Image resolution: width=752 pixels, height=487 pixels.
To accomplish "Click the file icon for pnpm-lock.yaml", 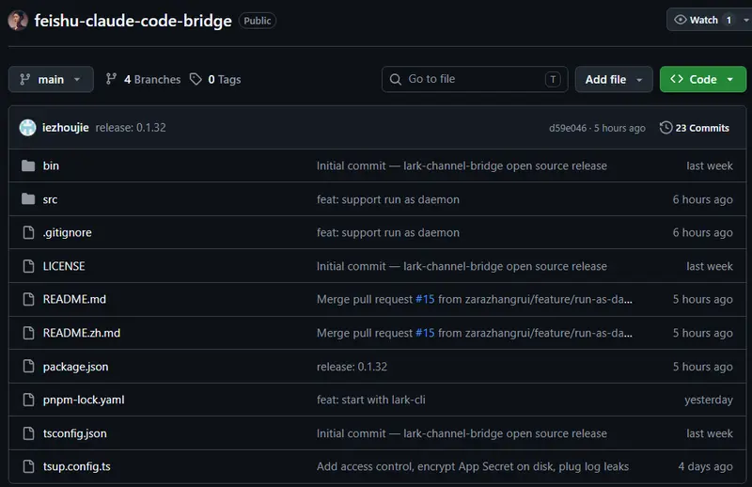I will tap(29, 400).
